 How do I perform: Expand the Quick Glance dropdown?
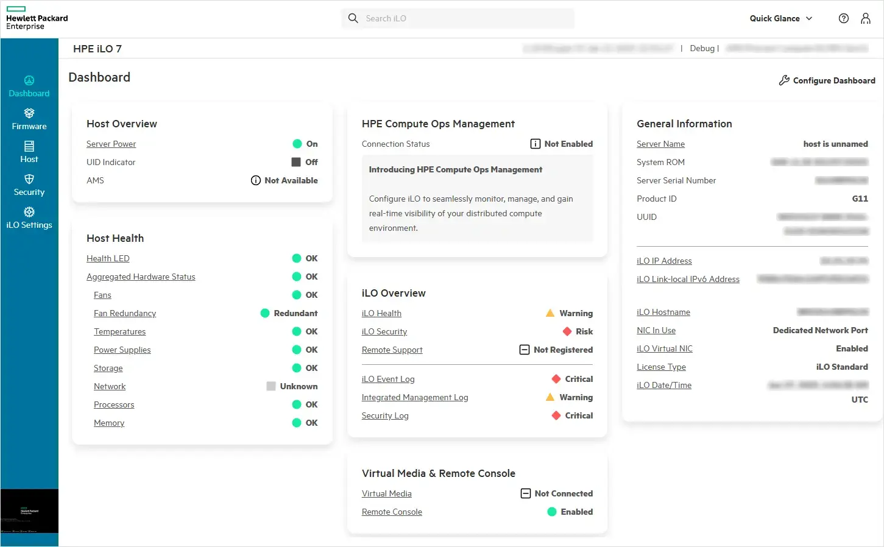[x=781, y=18]
